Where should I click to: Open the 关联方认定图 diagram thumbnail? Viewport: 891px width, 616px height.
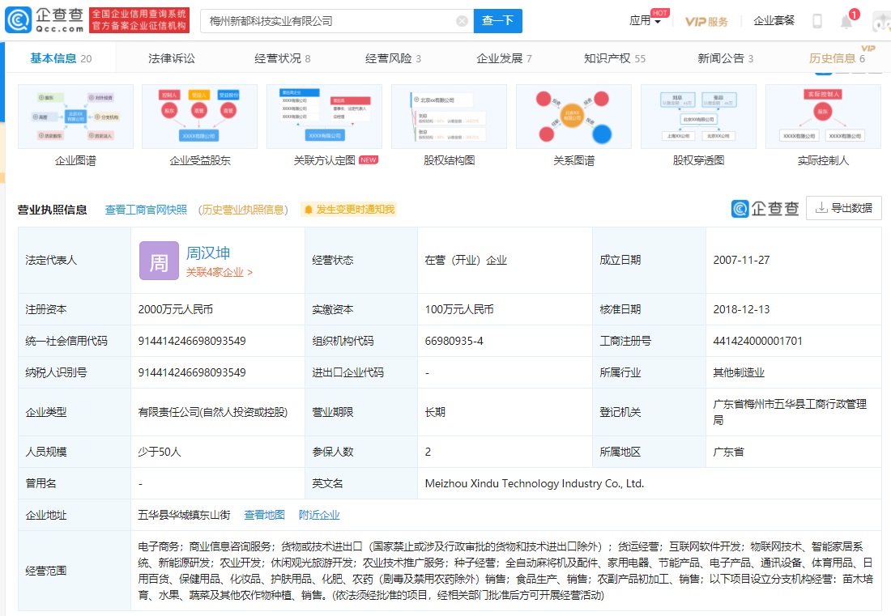coord(325,117)
